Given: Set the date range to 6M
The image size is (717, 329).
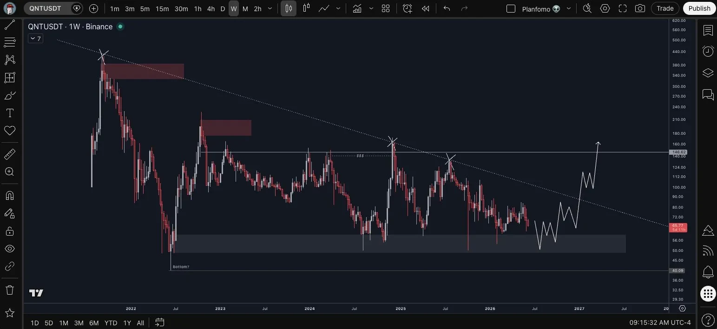Looking at the screenshot, I should [x=94, y=322].
